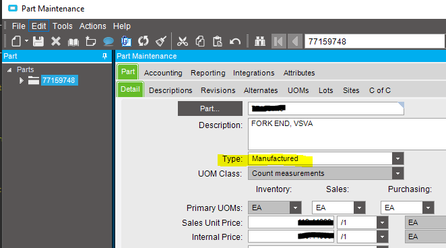Switch to the Attributes tab
The image size is (446, 248).
tap(299, 73)
